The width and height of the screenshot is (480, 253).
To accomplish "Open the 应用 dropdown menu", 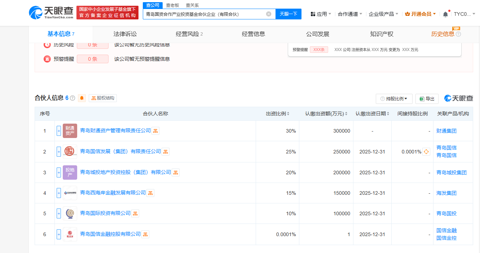I will pos(321,14).
